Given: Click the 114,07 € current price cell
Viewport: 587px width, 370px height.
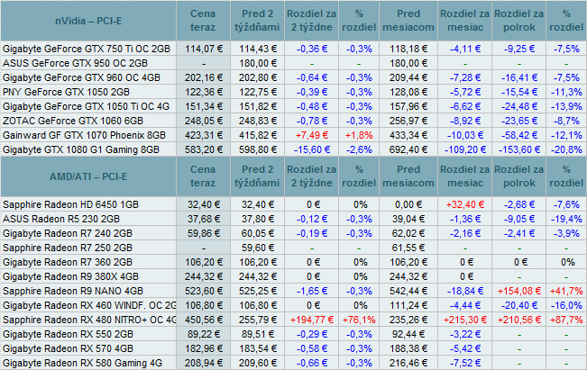Looking at the screenshot, I should pos(203,49).
